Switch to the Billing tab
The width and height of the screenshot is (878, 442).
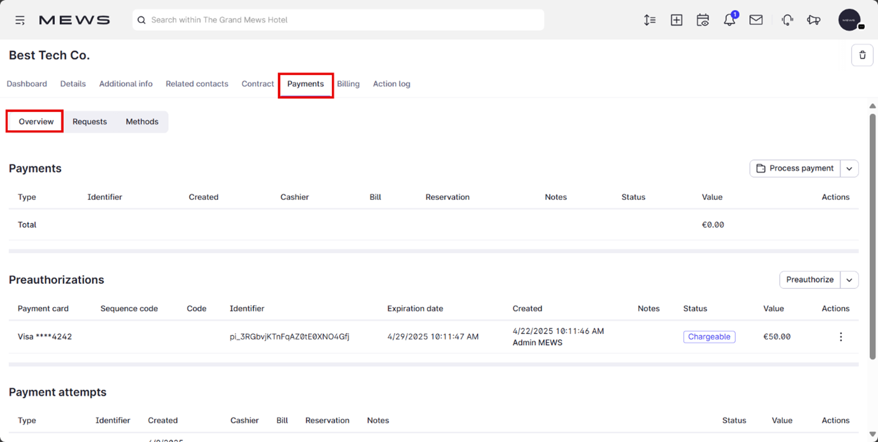pyautogui.click(x=348, y=84)
